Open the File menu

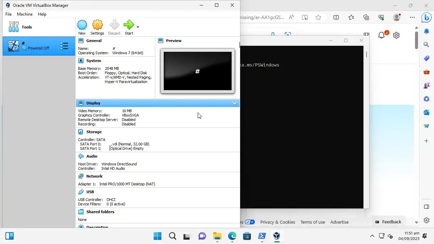pos(8,14)
